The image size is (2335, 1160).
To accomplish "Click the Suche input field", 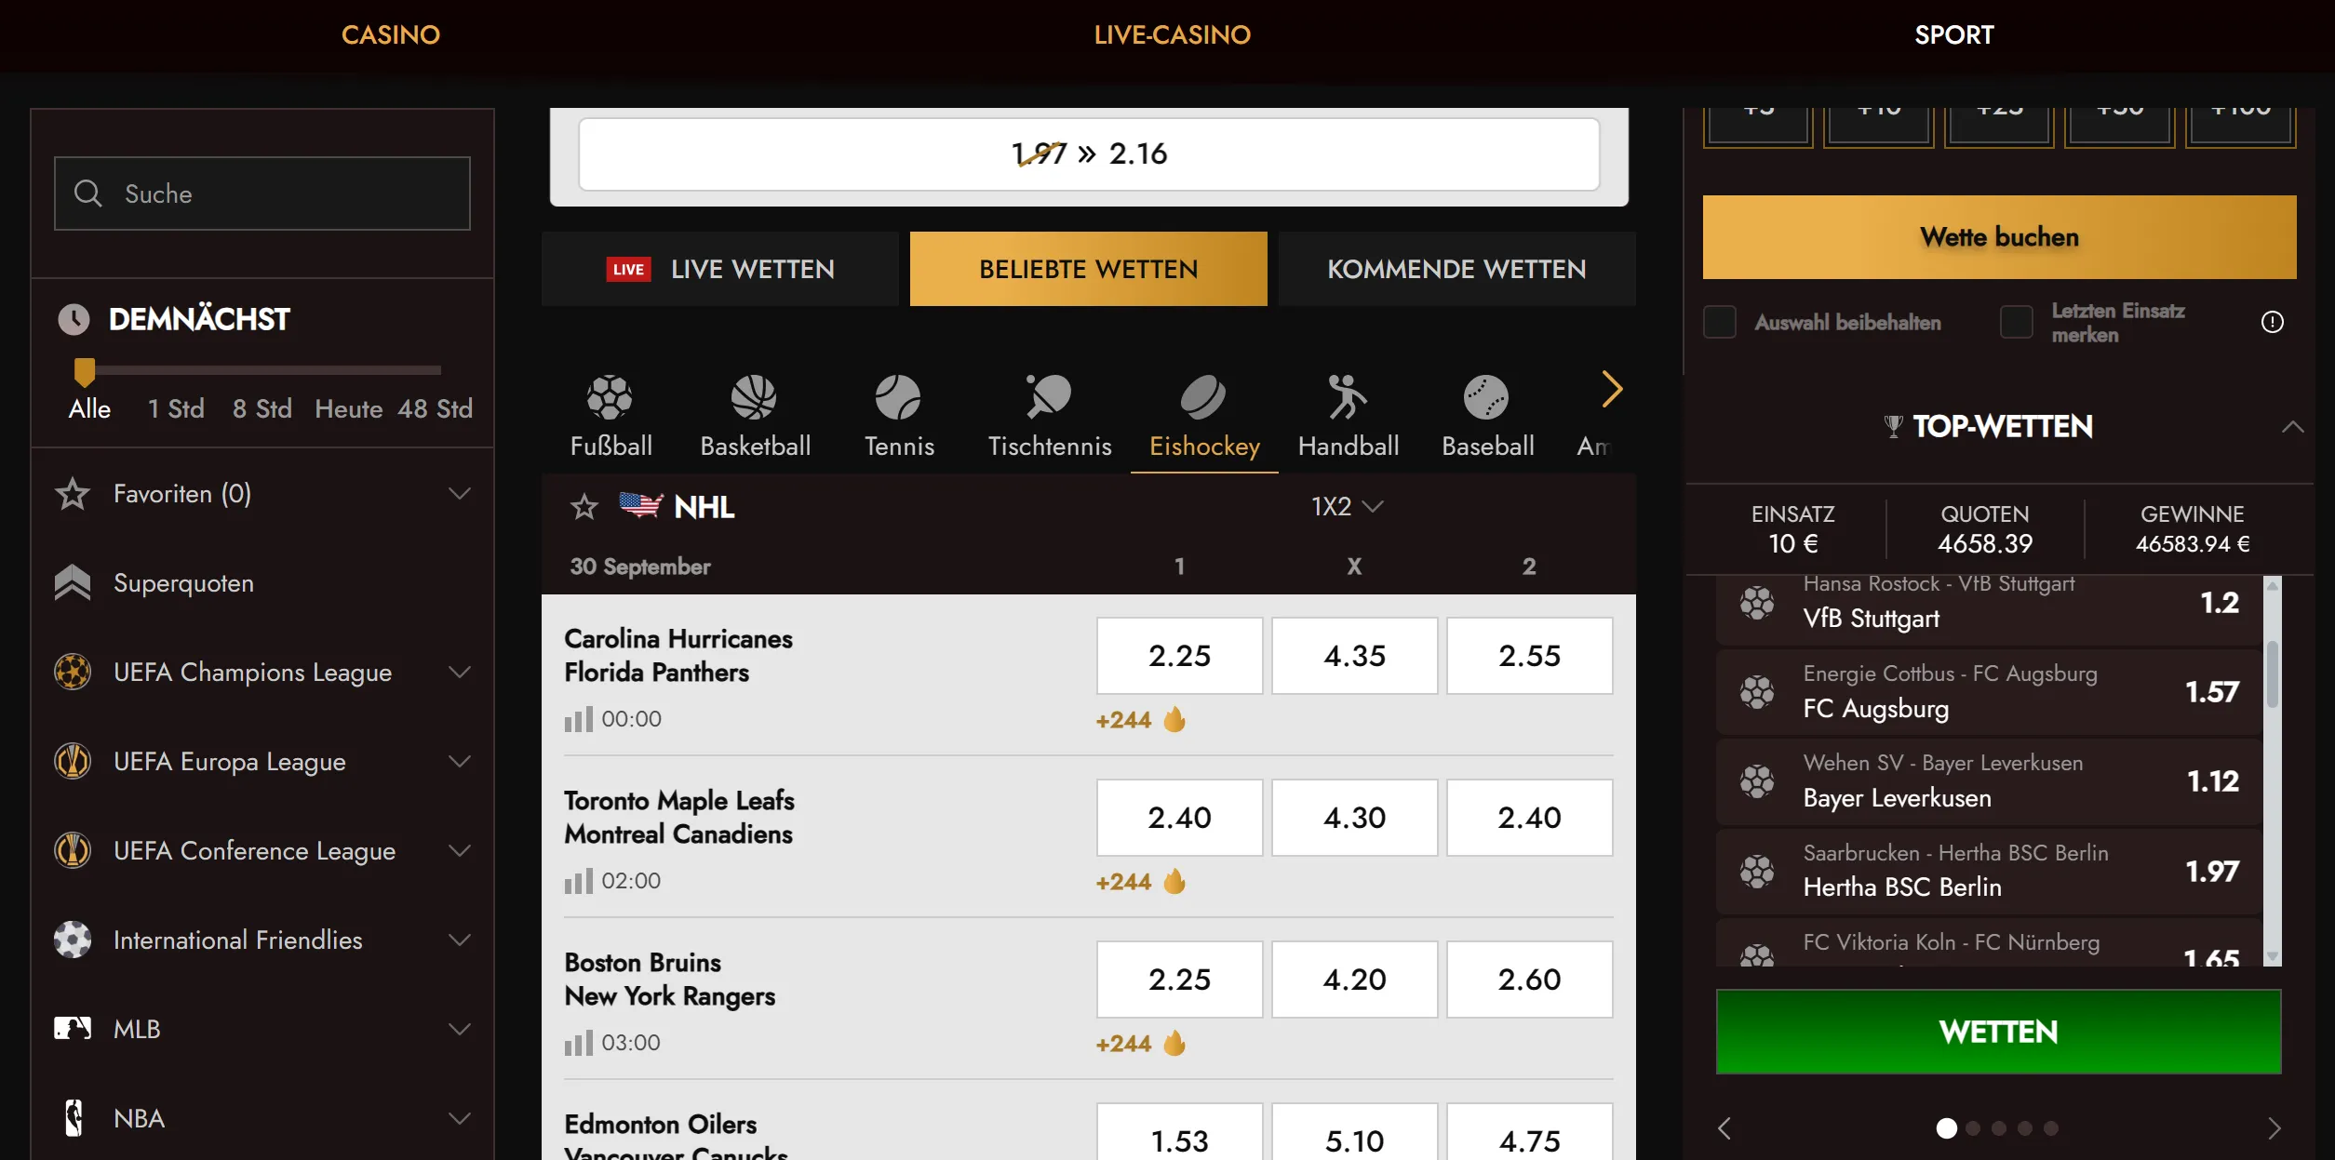I will coord(262,193).
